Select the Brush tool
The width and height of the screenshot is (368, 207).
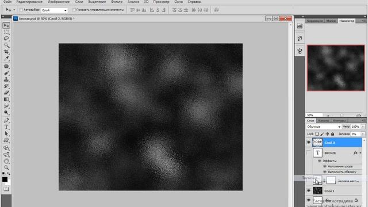(x=6, y=73)
